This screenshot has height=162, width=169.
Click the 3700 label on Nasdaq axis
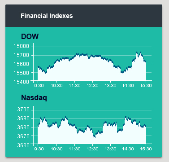pos(23,109)
